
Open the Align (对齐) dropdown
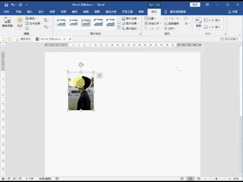click(170, 28)
